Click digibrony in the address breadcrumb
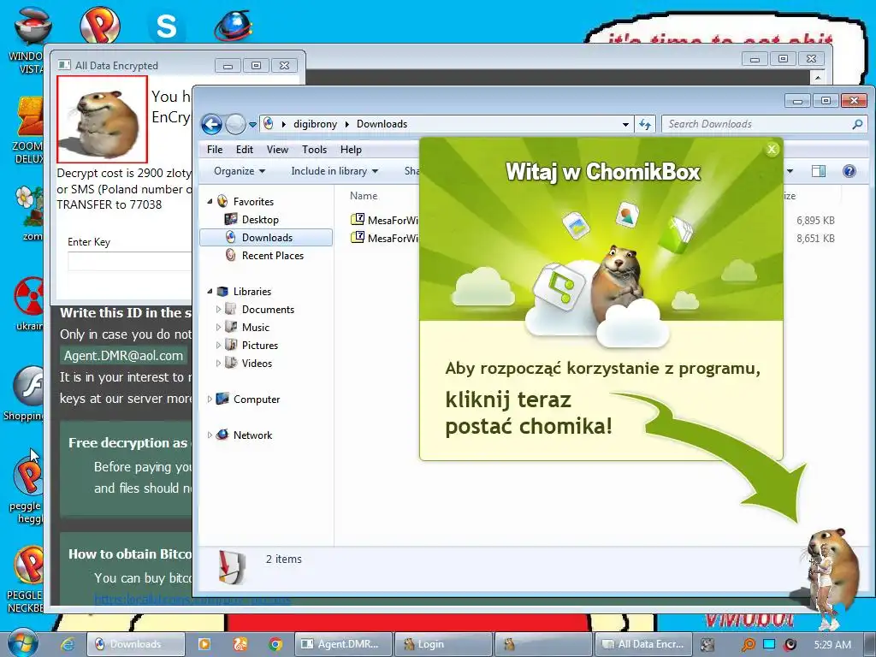Screen dimensions: 876x657 click(x=315, y=124)
